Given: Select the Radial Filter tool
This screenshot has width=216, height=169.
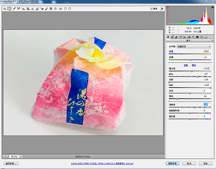Looking at the screenshot, I should [x=55, y=9].
